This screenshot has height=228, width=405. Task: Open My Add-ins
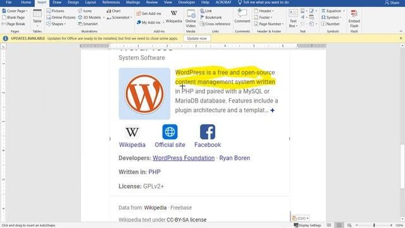pyautogui.click(x=149, y=23)
